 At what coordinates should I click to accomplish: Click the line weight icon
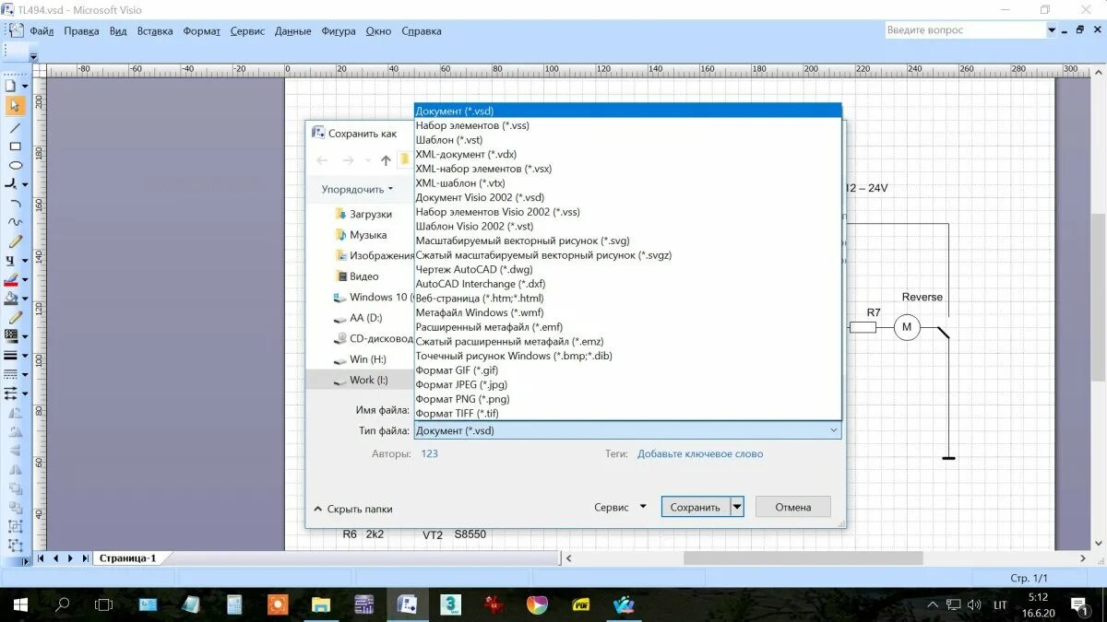pyautogui.click(x=11, y=355)
